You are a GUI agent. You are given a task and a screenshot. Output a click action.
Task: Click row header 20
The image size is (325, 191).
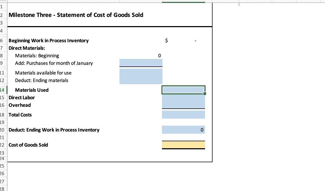click(x=3, y=130)
